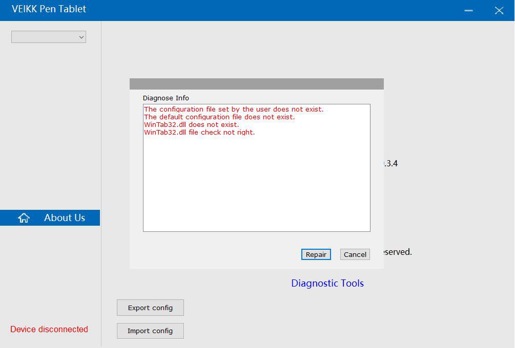Screen dimensions: 515x348
Task: Click inside the Diagnose Info results area
Action: tap(256, 179)
